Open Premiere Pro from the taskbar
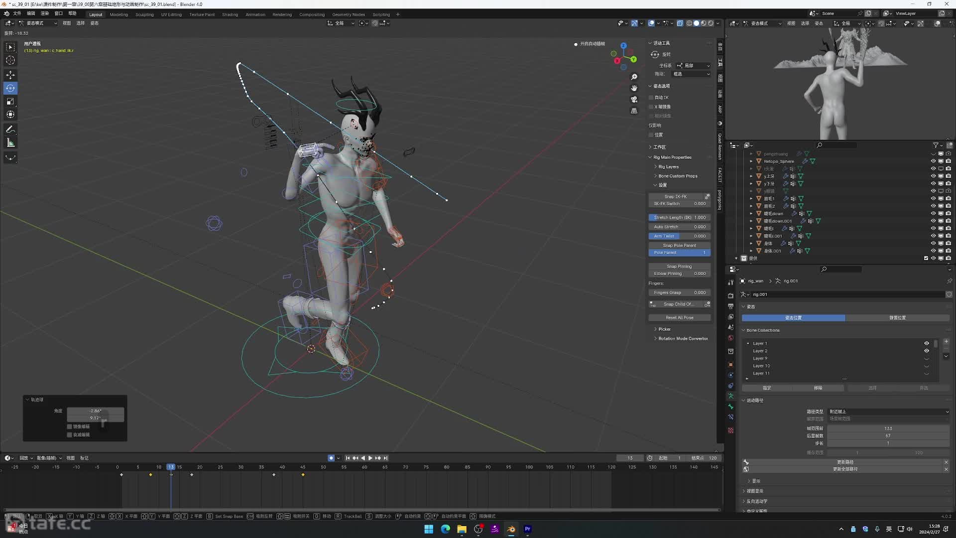 pos(527,529)
